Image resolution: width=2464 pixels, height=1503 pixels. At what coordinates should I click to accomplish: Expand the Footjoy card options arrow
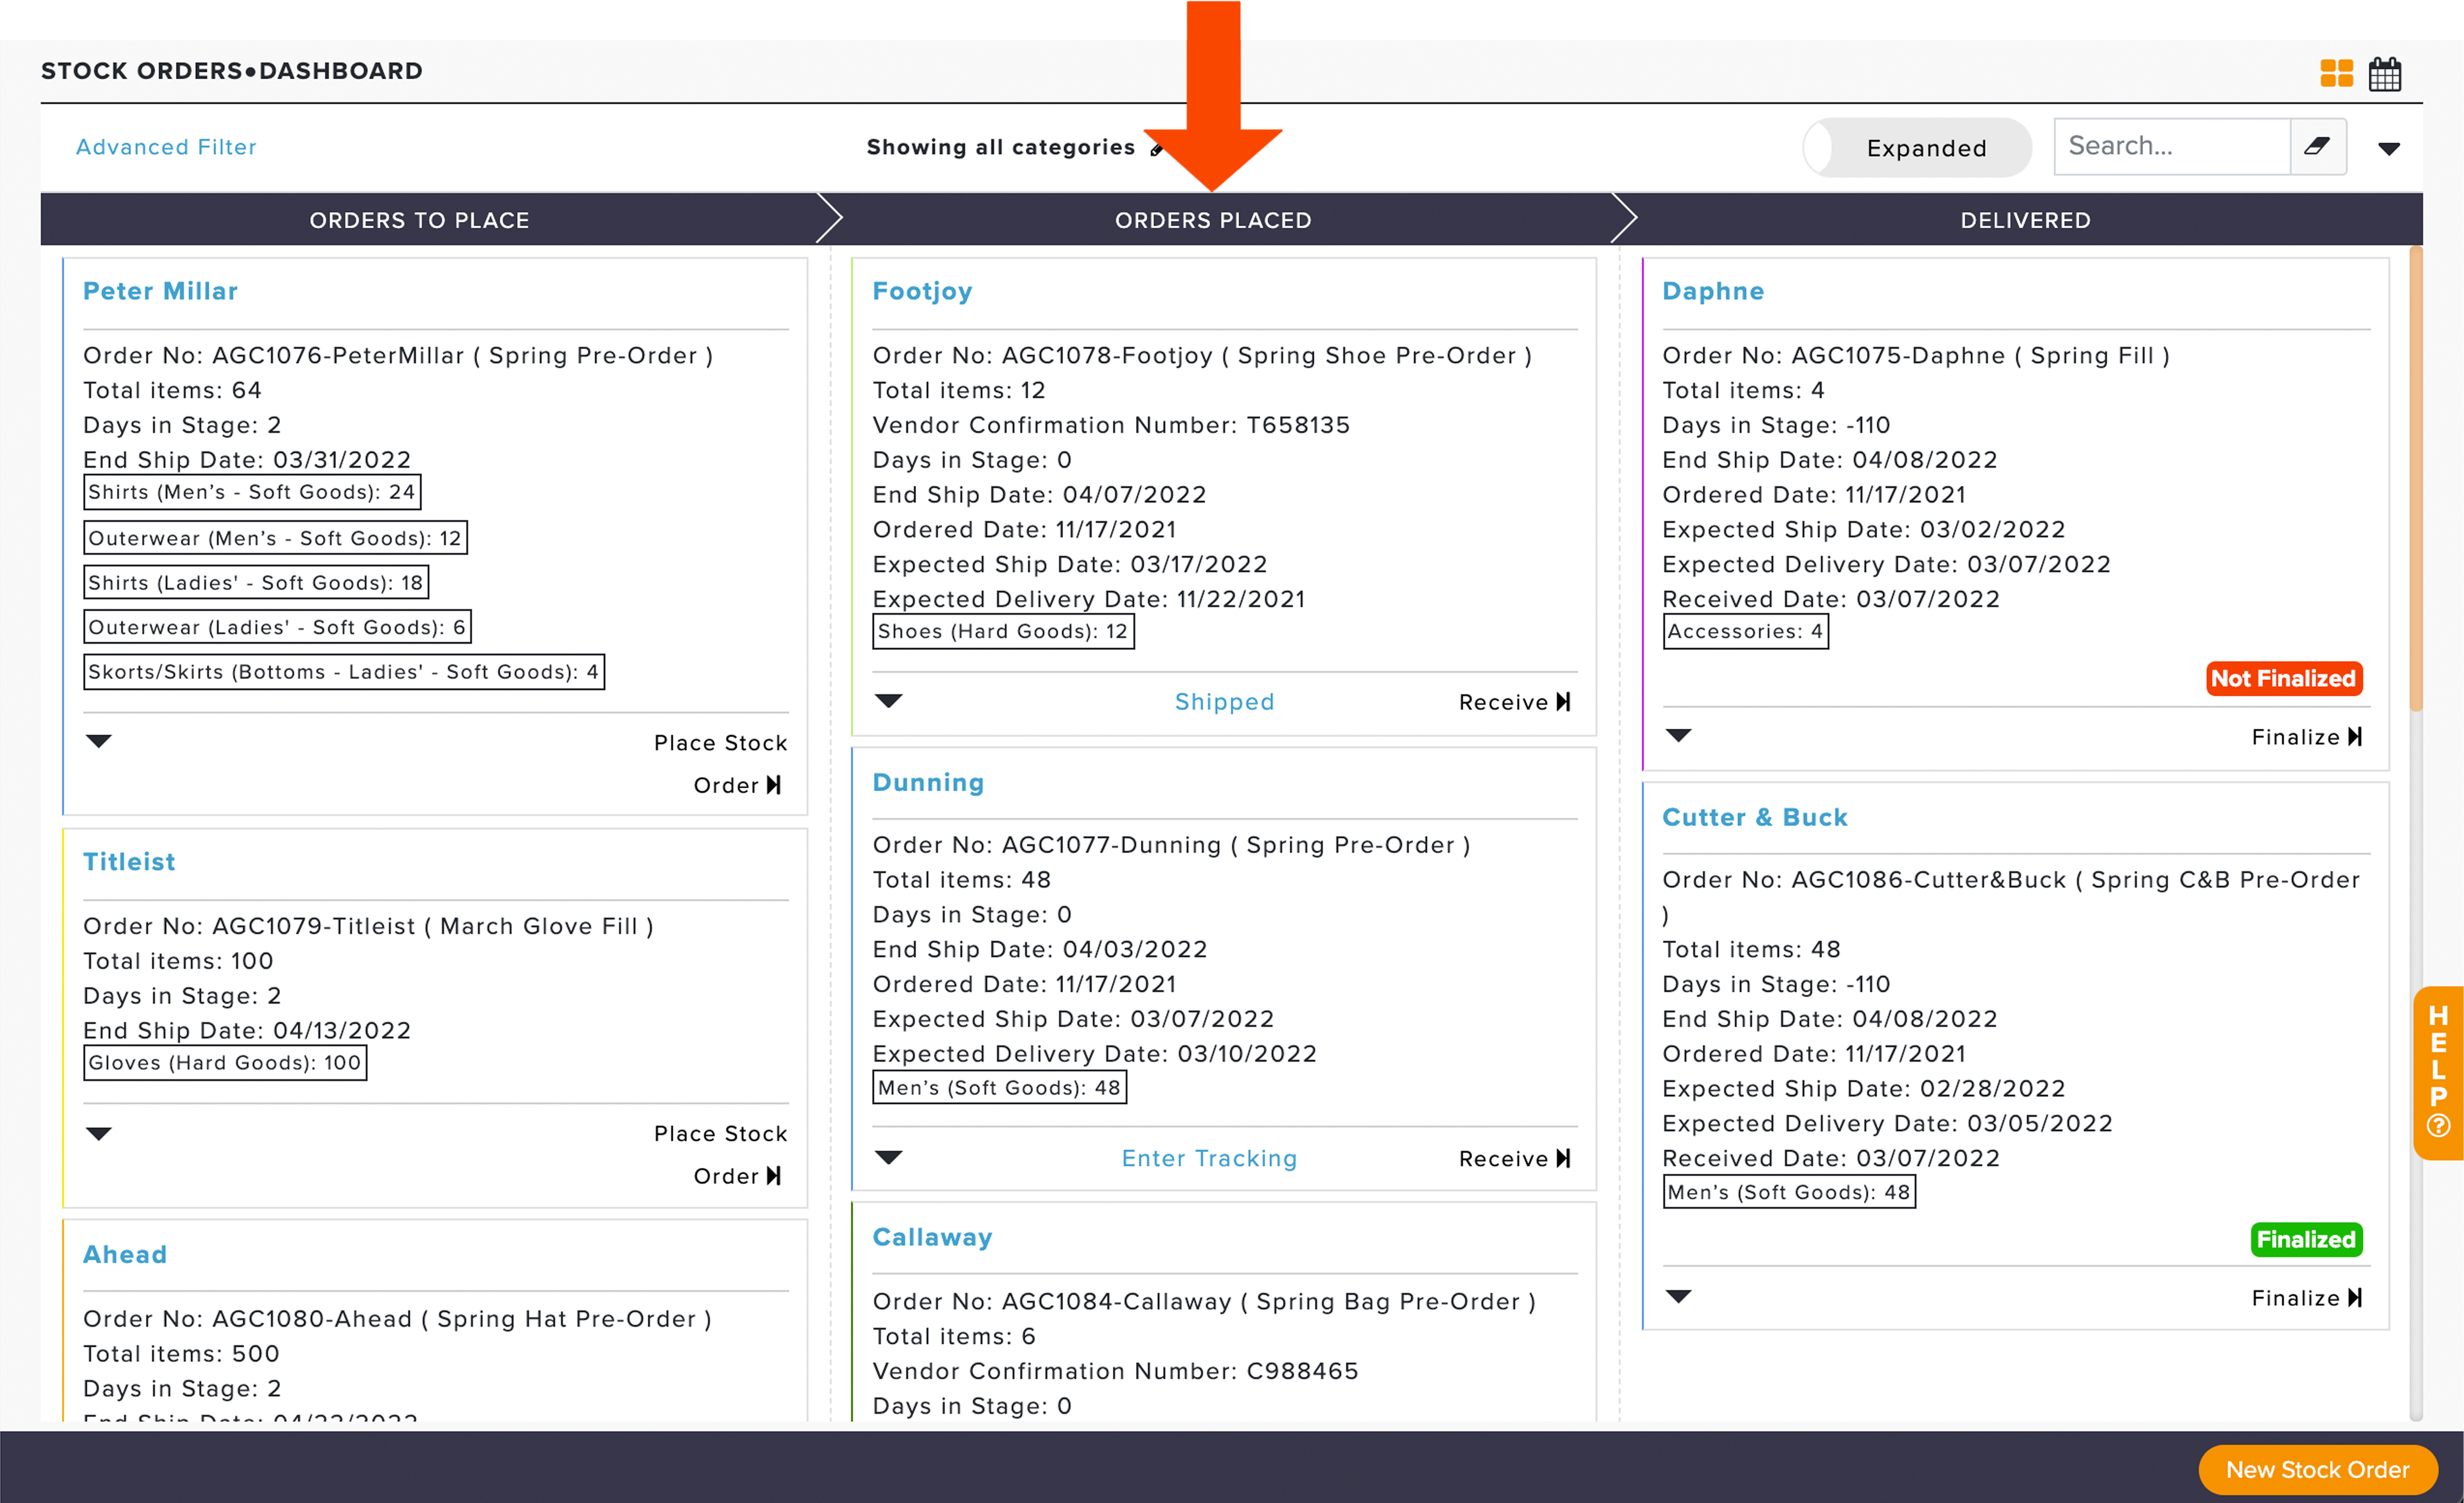(x=888, y=701)
